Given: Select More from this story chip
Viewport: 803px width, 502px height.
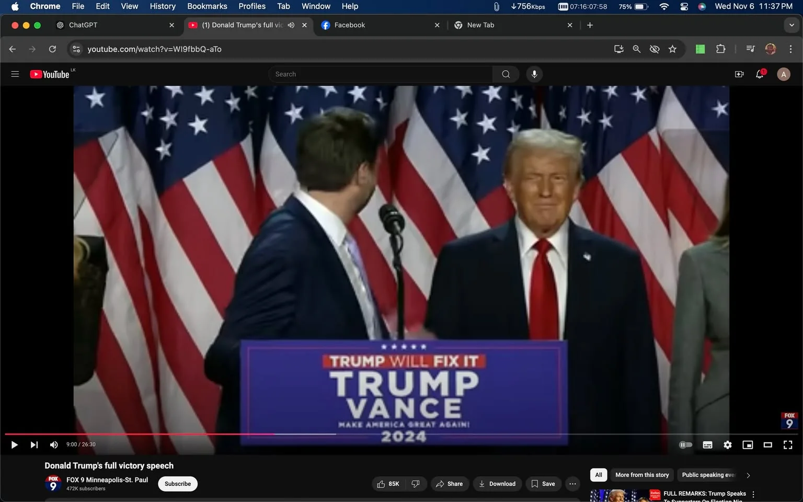Looking at the screenshot, I should point(642,475).
